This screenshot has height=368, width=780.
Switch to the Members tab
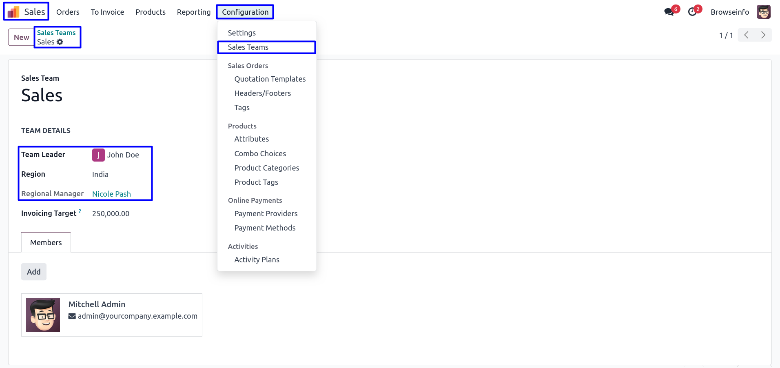click(46, 243)
